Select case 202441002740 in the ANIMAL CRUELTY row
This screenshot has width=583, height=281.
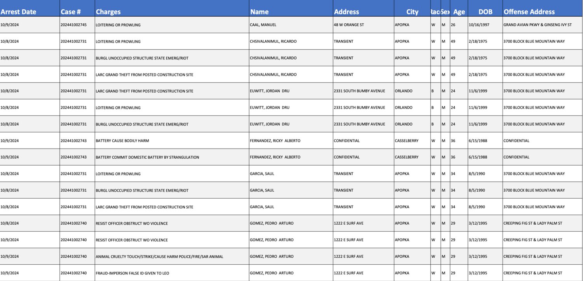73,257
